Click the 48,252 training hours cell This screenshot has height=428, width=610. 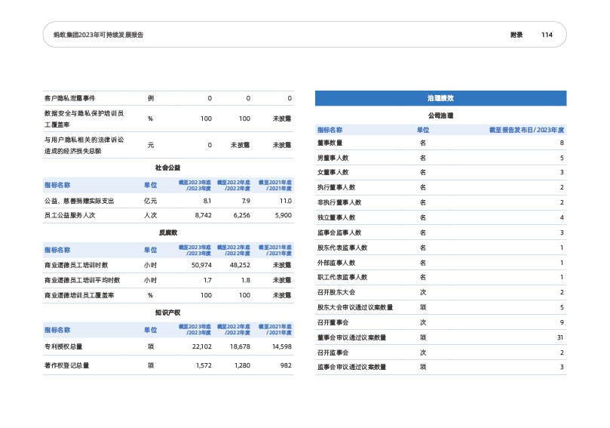238,265
